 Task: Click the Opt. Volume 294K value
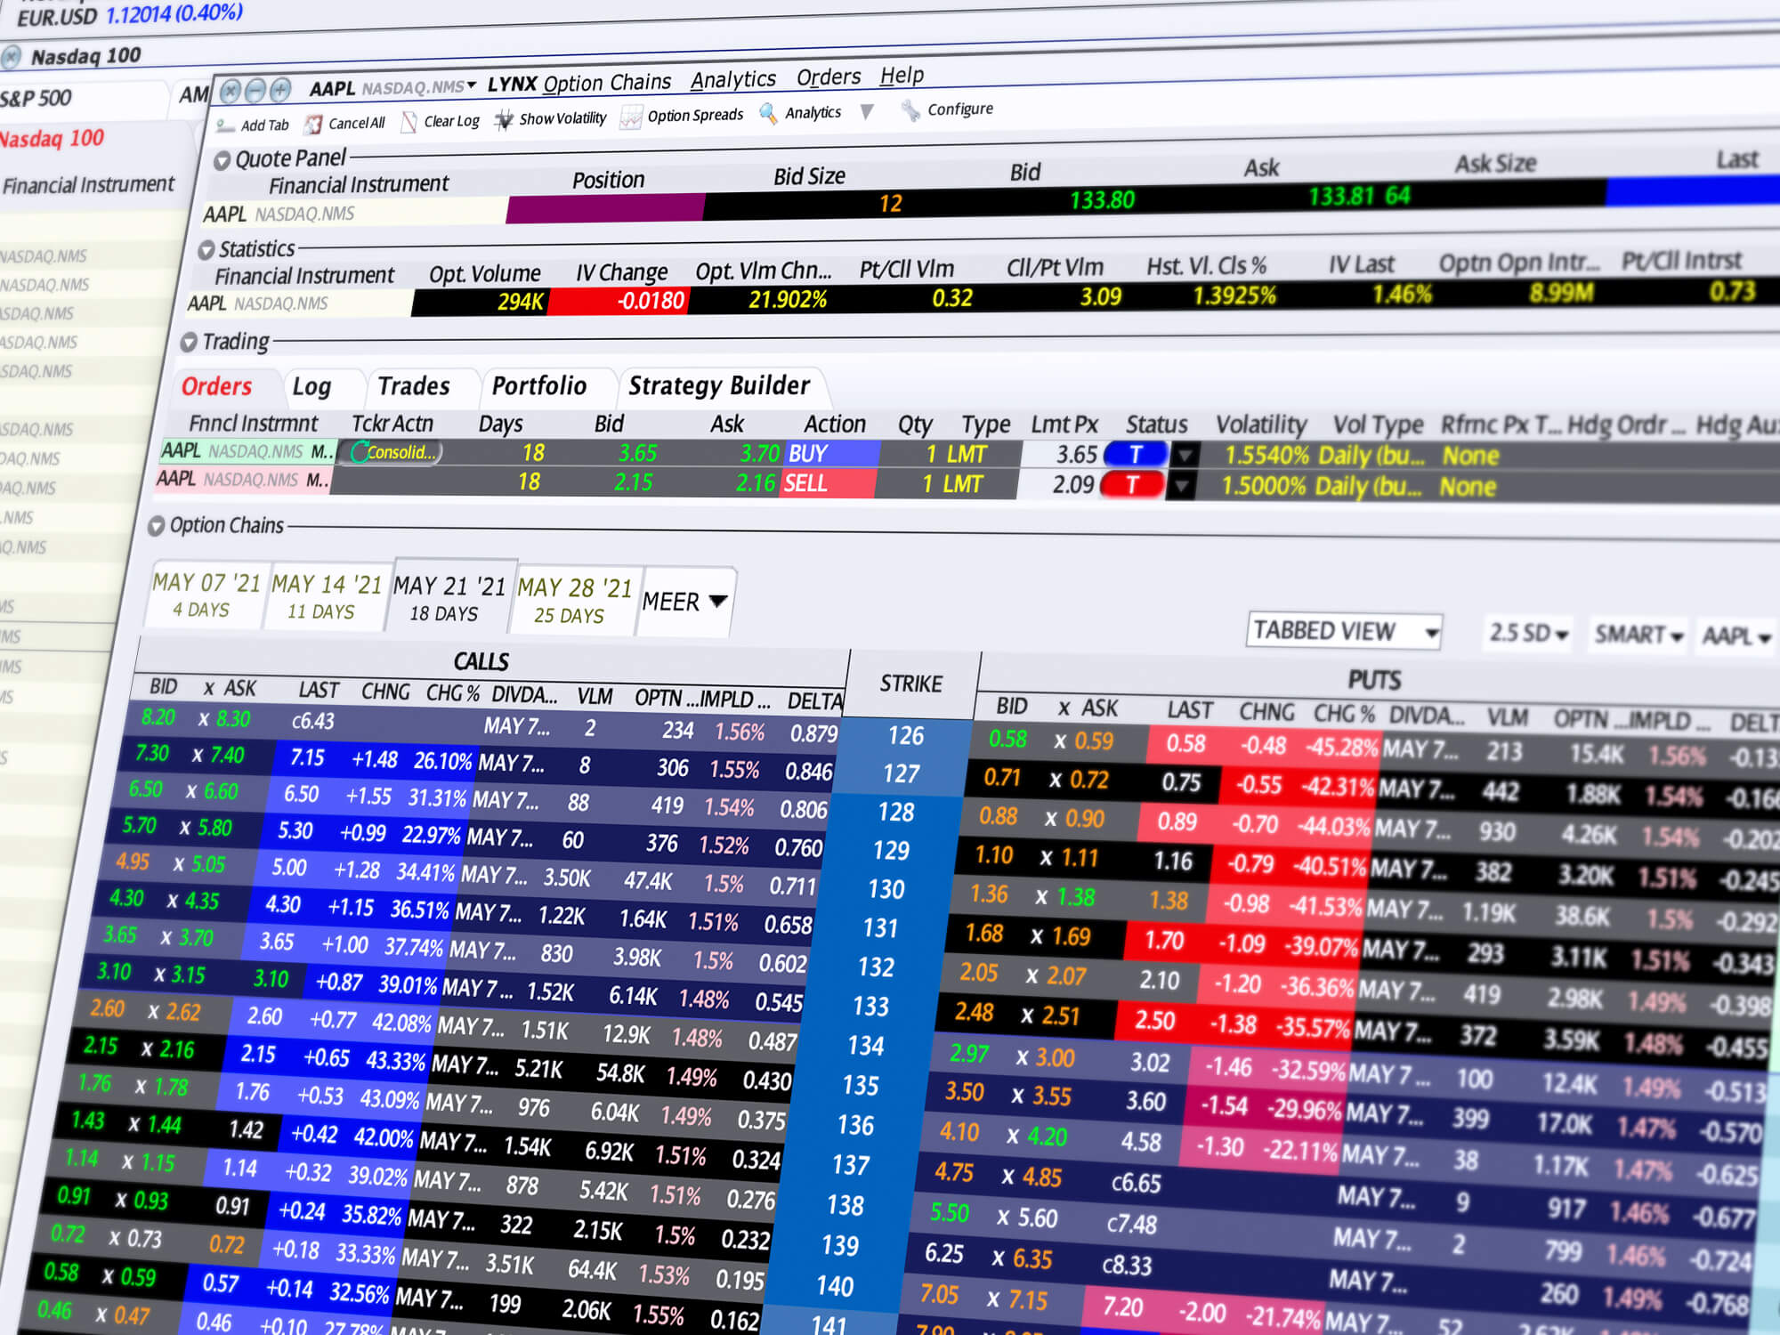pos(520,302)
